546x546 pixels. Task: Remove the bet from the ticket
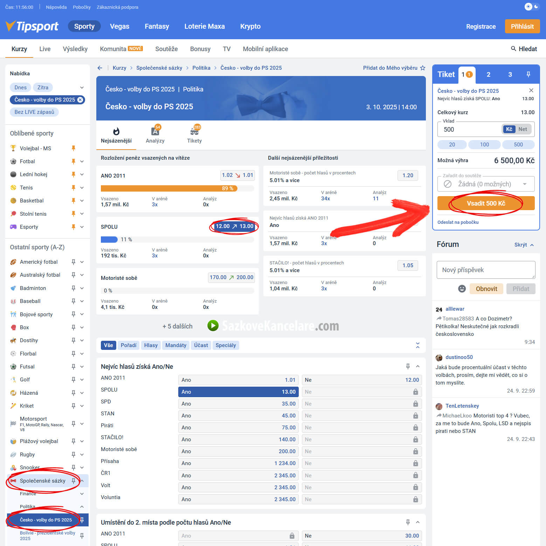(531, 90)
